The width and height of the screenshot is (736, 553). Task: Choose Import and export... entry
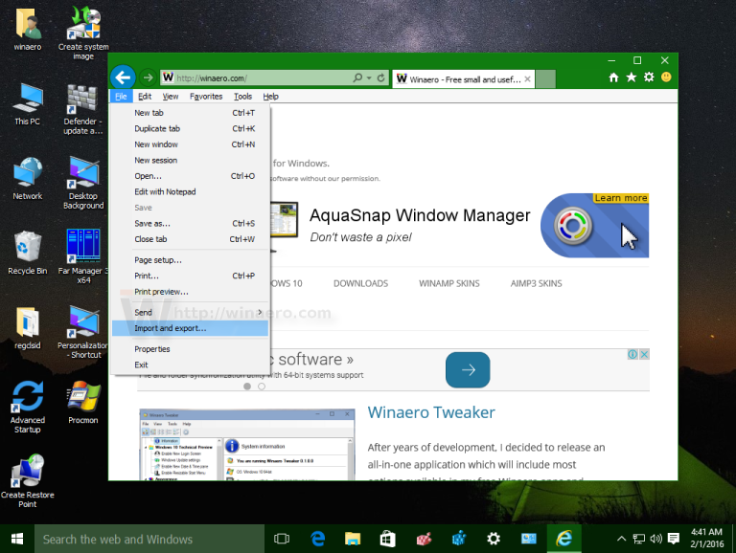(x=190, y=328)
